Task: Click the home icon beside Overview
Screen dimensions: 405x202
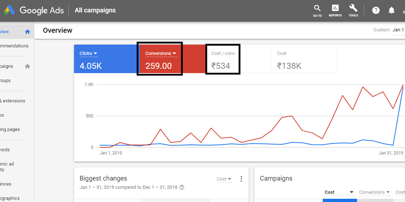Action: point(28,32)
